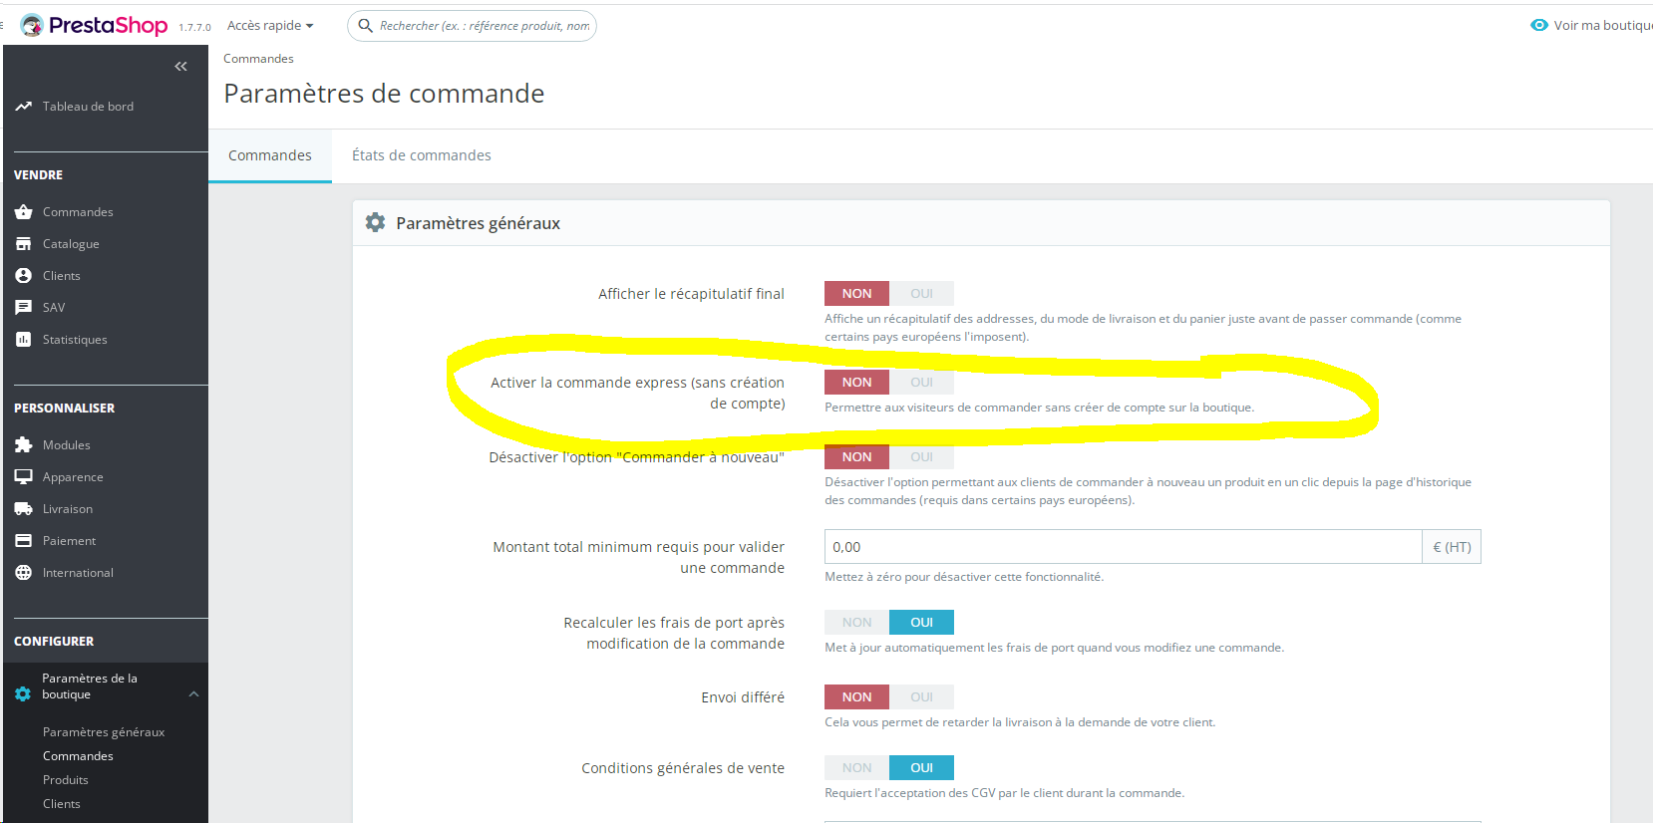Click the Livraison truck icon

[23, 509]
